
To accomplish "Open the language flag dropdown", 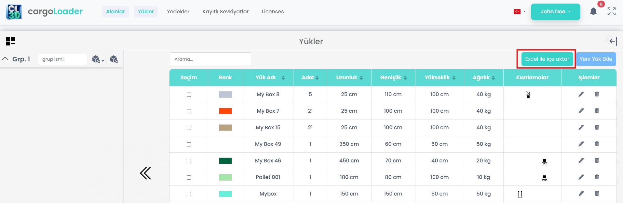I will (x=519, y=12).
